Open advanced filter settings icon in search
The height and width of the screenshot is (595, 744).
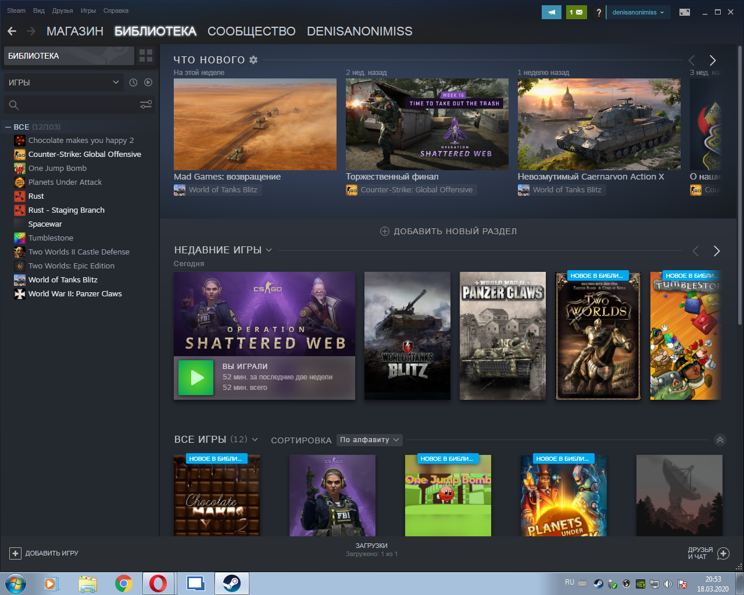click(x=146, y=105)
